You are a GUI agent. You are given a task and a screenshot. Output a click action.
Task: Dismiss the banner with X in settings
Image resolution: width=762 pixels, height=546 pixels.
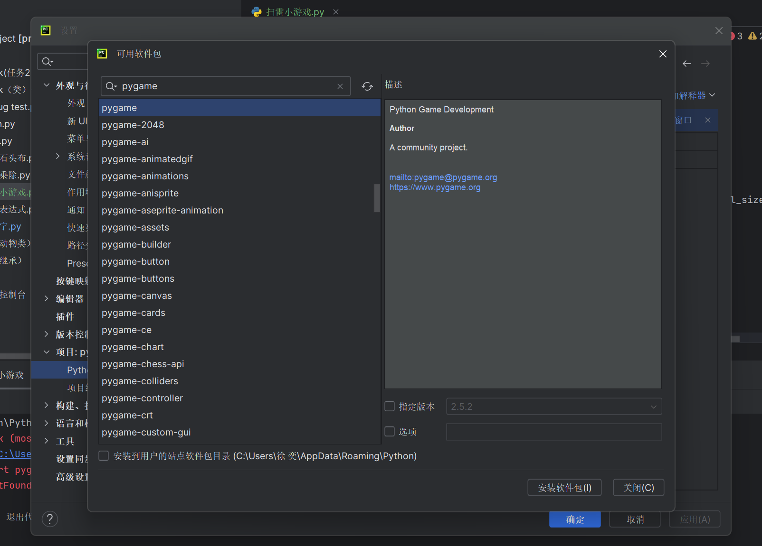click(708, 120)
